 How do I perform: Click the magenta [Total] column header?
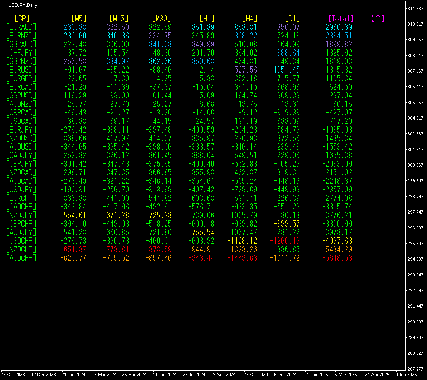point(341,19)
